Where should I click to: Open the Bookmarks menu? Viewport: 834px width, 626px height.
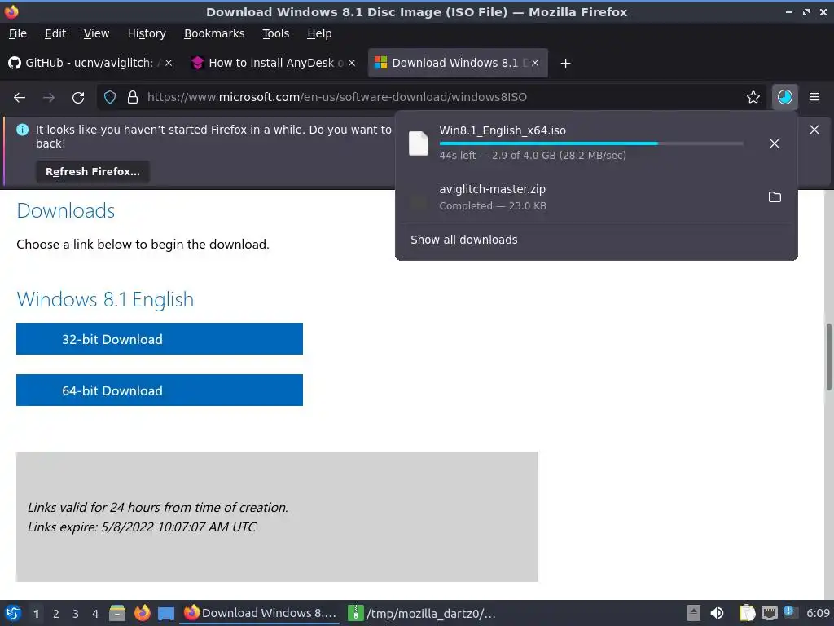pyautogui.click(x=214, y=33)
